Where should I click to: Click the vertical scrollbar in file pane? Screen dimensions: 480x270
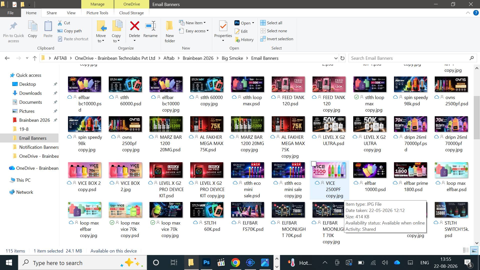(477, 117)
